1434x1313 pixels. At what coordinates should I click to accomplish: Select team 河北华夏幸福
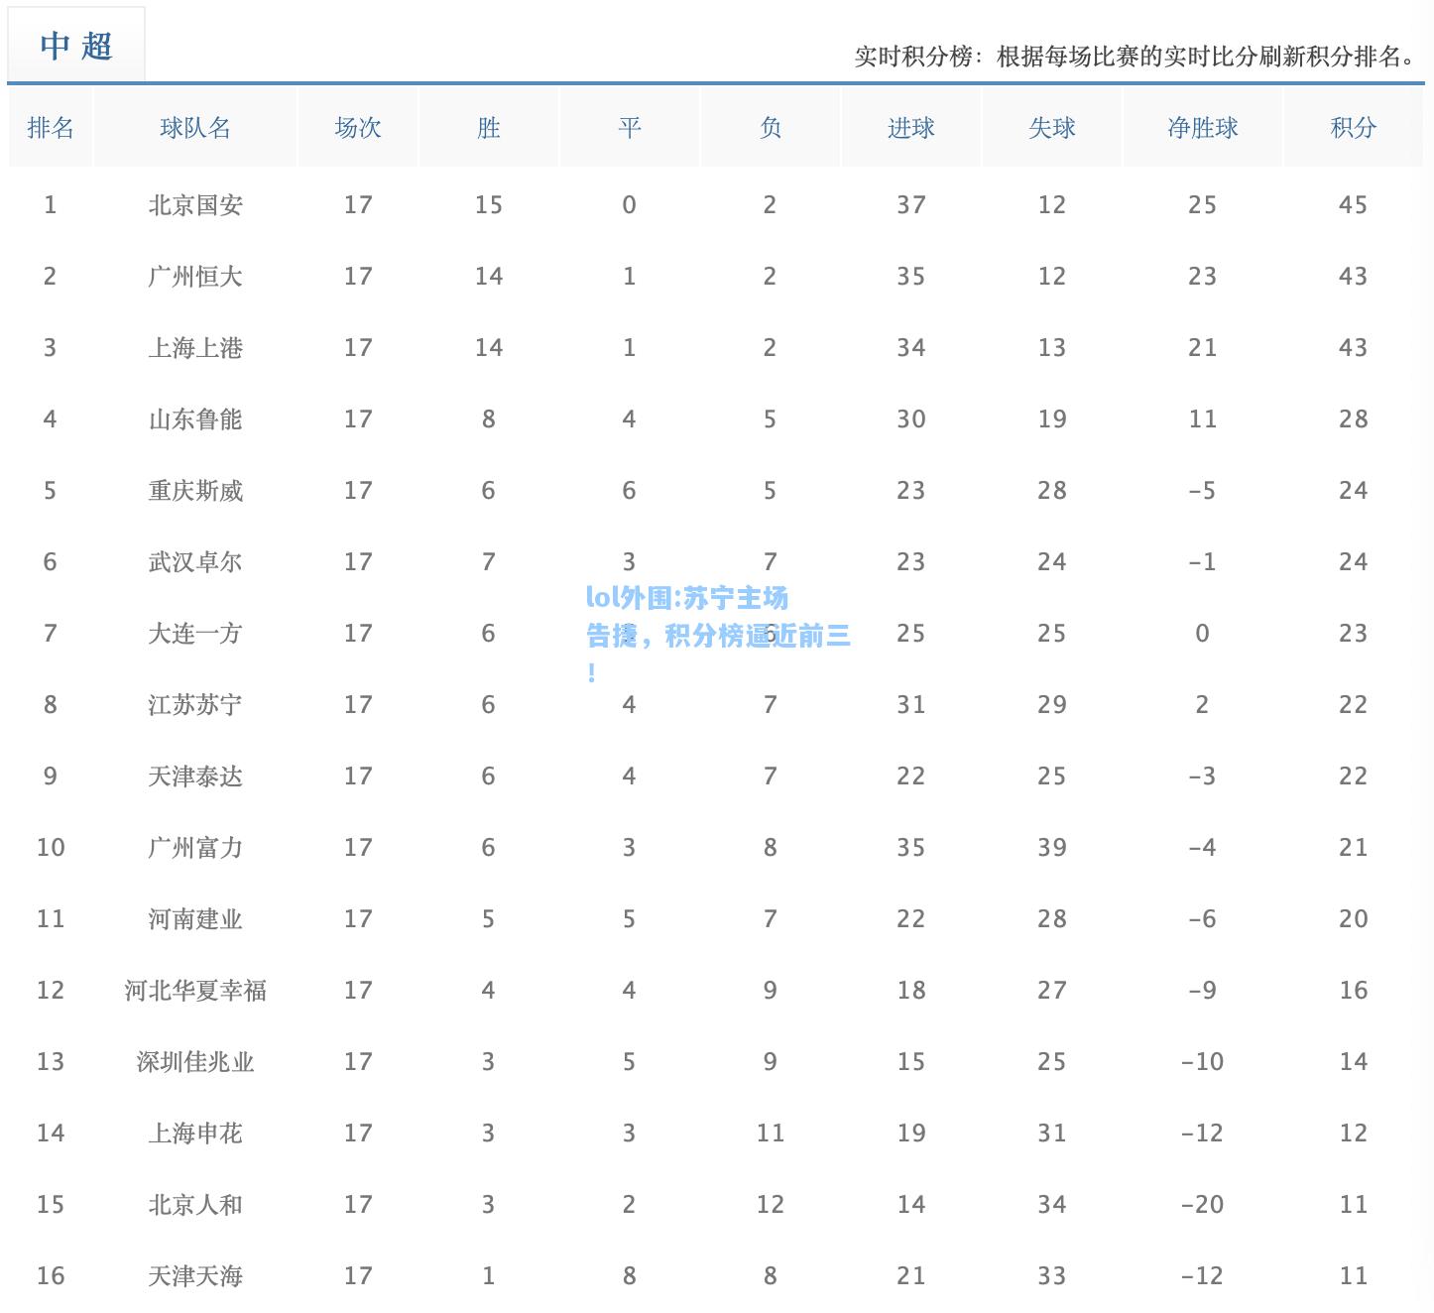(x=195, y=991)
